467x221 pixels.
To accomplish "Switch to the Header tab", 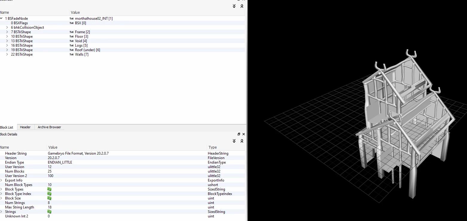I will [25, 127].
